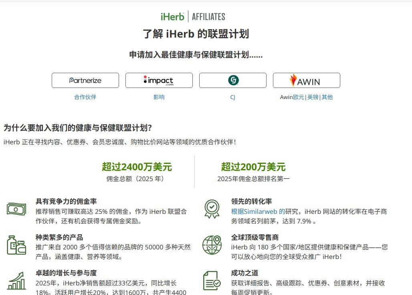
Task: Follow the Awin 英镑 link
Action: click(x=313, y=97)
